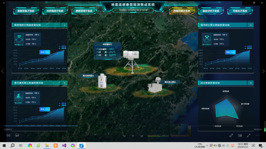Switch to the 融合分析子系统 tab

[x=211, y=11]
